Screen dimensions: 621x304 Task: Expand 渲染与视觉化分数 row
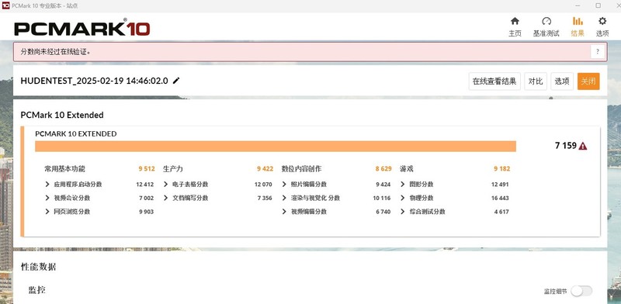(284, 198)
